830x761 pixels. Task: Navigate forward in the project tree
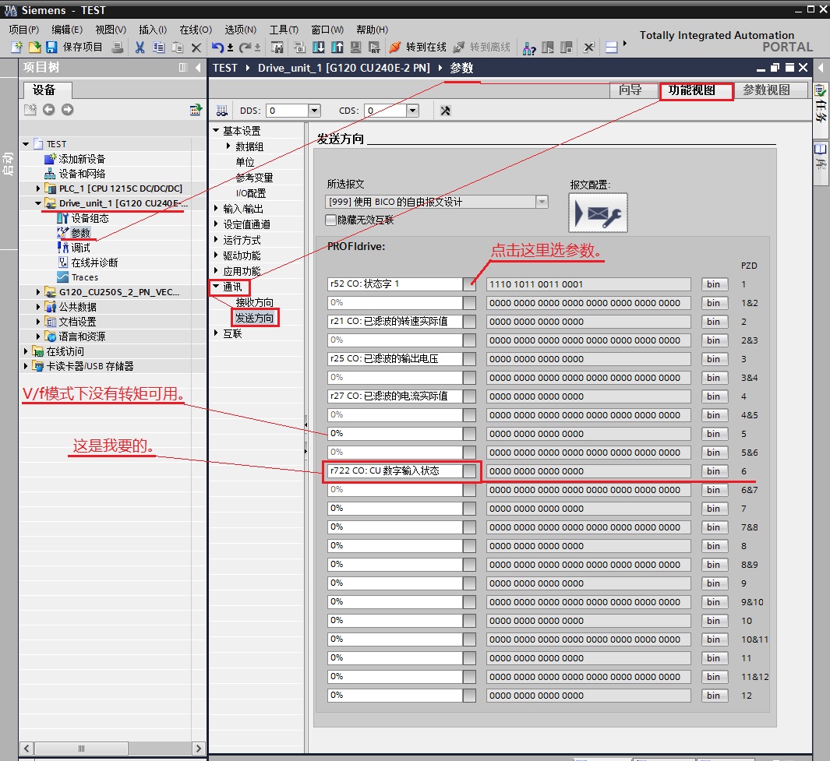tap(67, 110)
